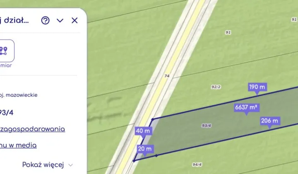
Task: Click the 190 m measurement label
Action: [257, 87]
